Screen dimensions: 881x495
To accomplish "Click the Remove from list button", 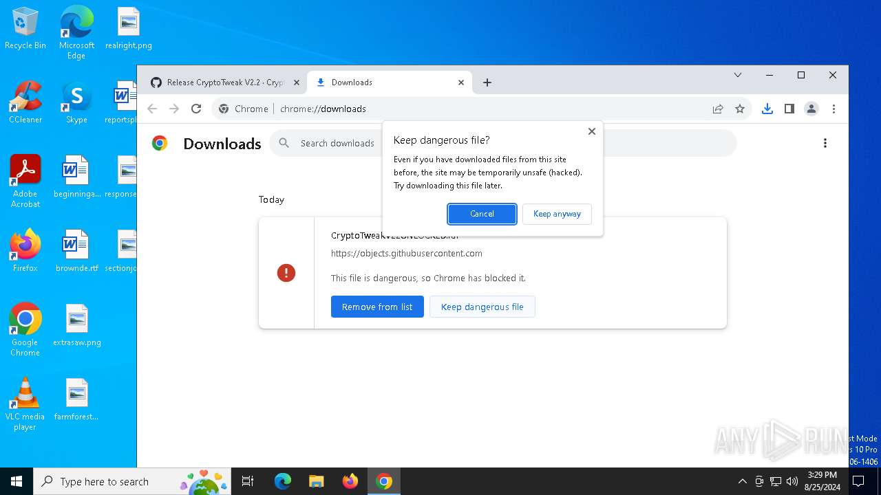I will (x=377, y=307).
